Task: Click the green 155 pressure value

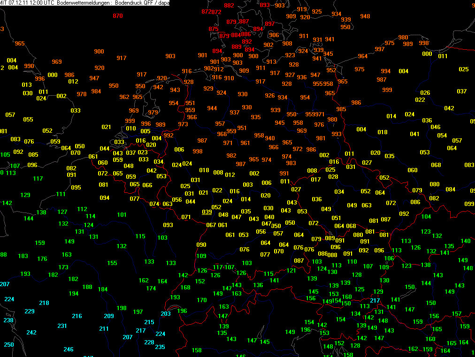Action: click(x=112, y=263)
